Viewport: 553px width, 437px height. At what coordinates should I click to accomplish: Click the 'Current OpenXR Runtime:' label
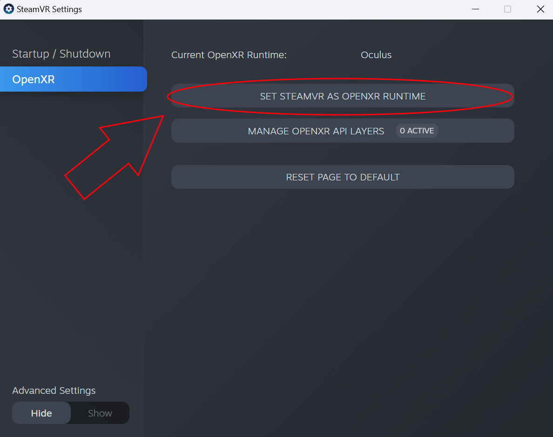click(229, 55)
